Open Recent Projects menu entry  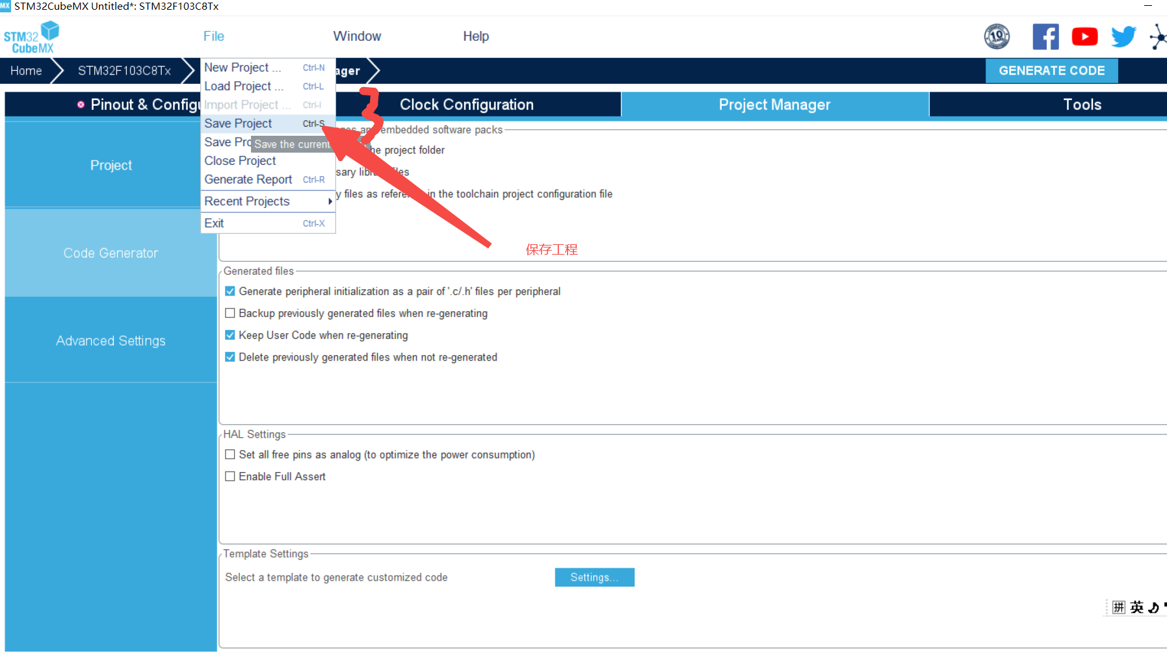coord(268,201)
